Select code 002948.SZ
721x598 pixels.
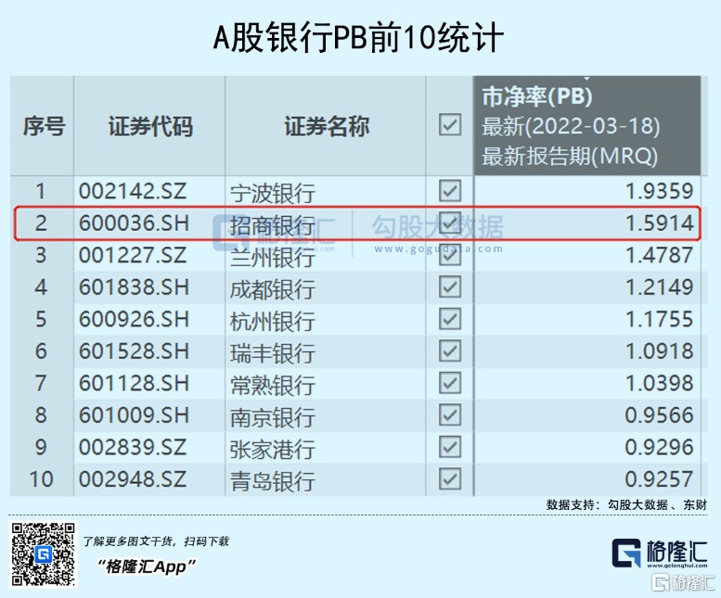click(x=133, y=479)
